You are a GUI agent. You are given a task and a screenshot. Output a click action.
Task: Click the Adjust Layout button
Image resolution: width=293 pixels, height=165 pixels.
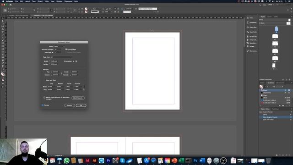tap(78, 98)
